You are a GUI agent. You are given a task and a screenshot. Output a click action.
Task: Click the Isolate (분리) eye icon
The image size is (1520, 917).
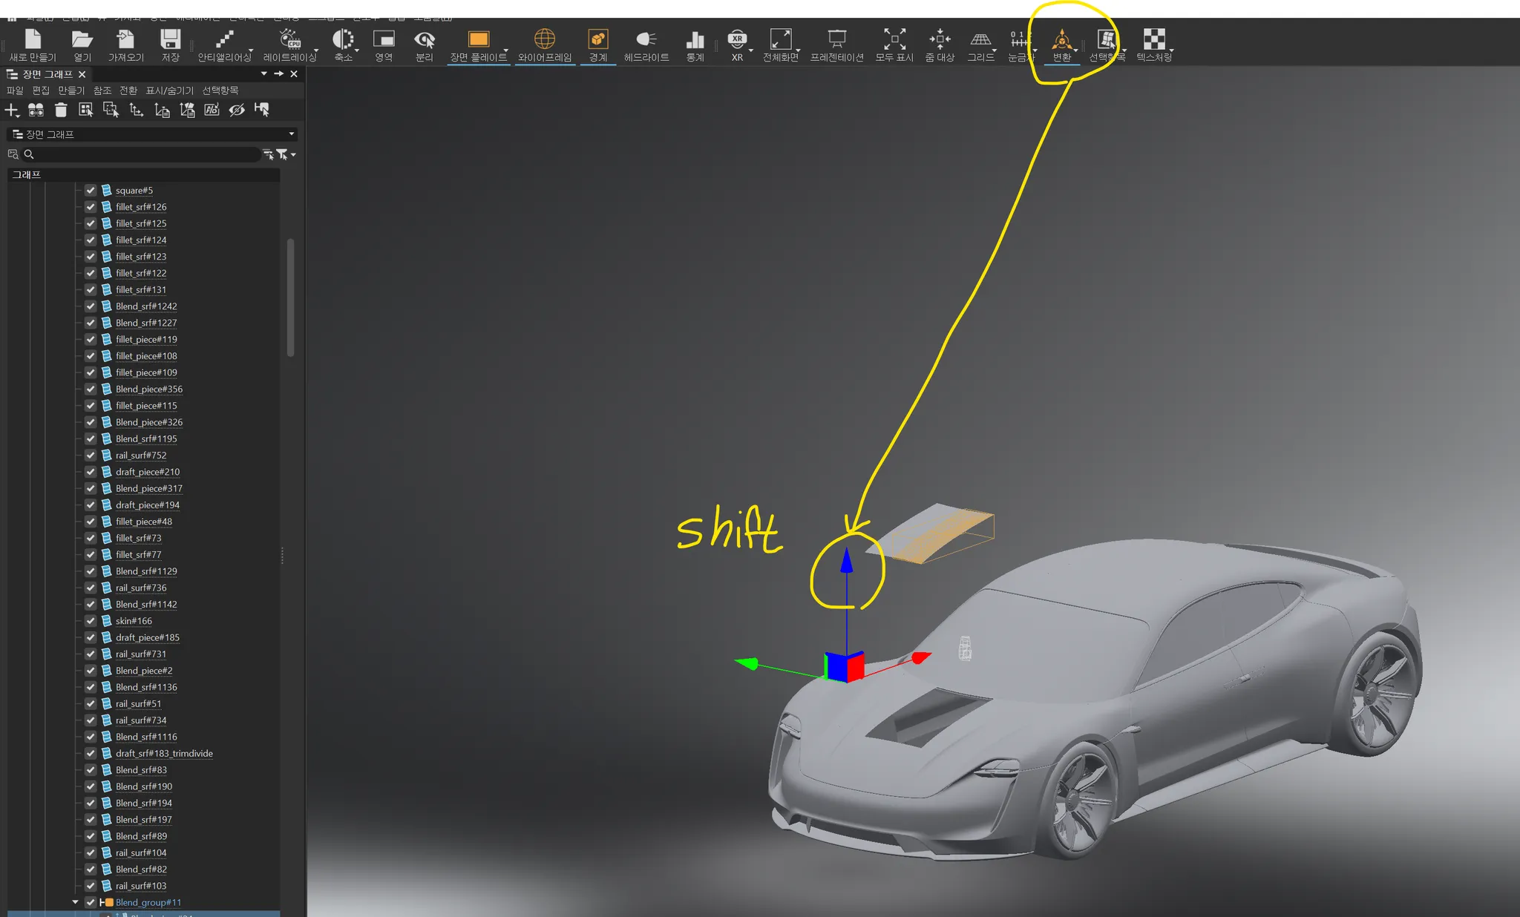pos(424,39)
